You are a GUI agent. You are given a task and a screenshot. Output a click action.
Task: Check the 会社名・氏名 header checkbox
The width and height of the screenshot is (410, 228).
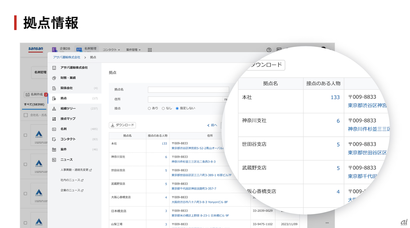pos(26,115)
